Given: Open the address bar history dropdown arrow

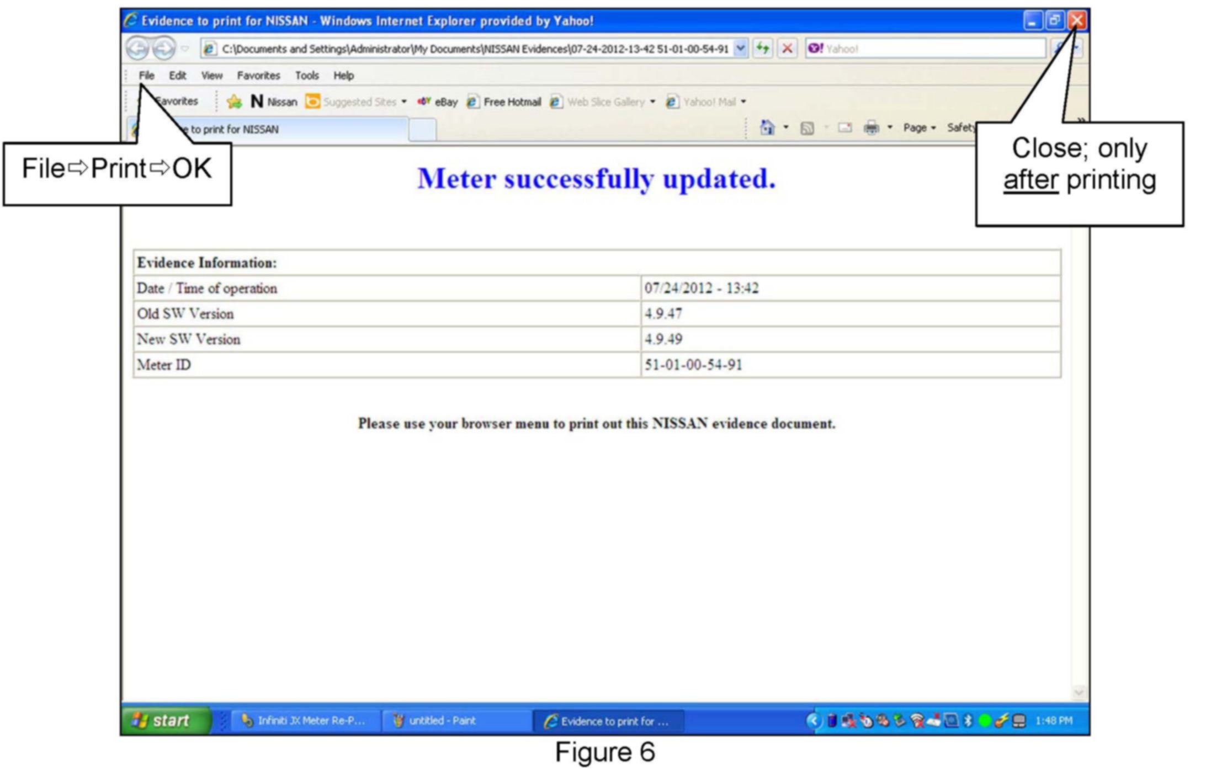Looking at the screenshot, I should 741,49.
